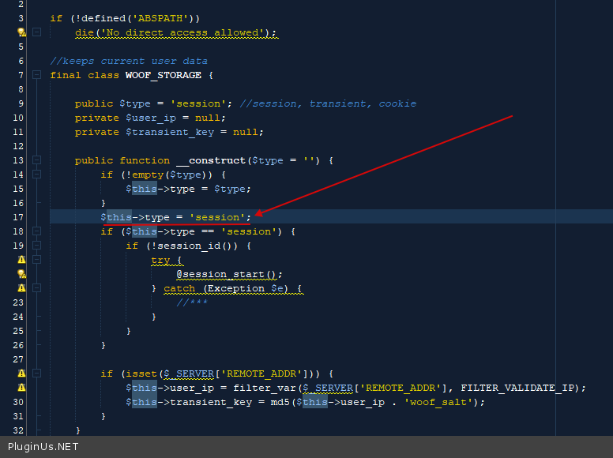The image size is (613, 458).
Task: Collapse the try block fold marker
Action: coord(36,260)
